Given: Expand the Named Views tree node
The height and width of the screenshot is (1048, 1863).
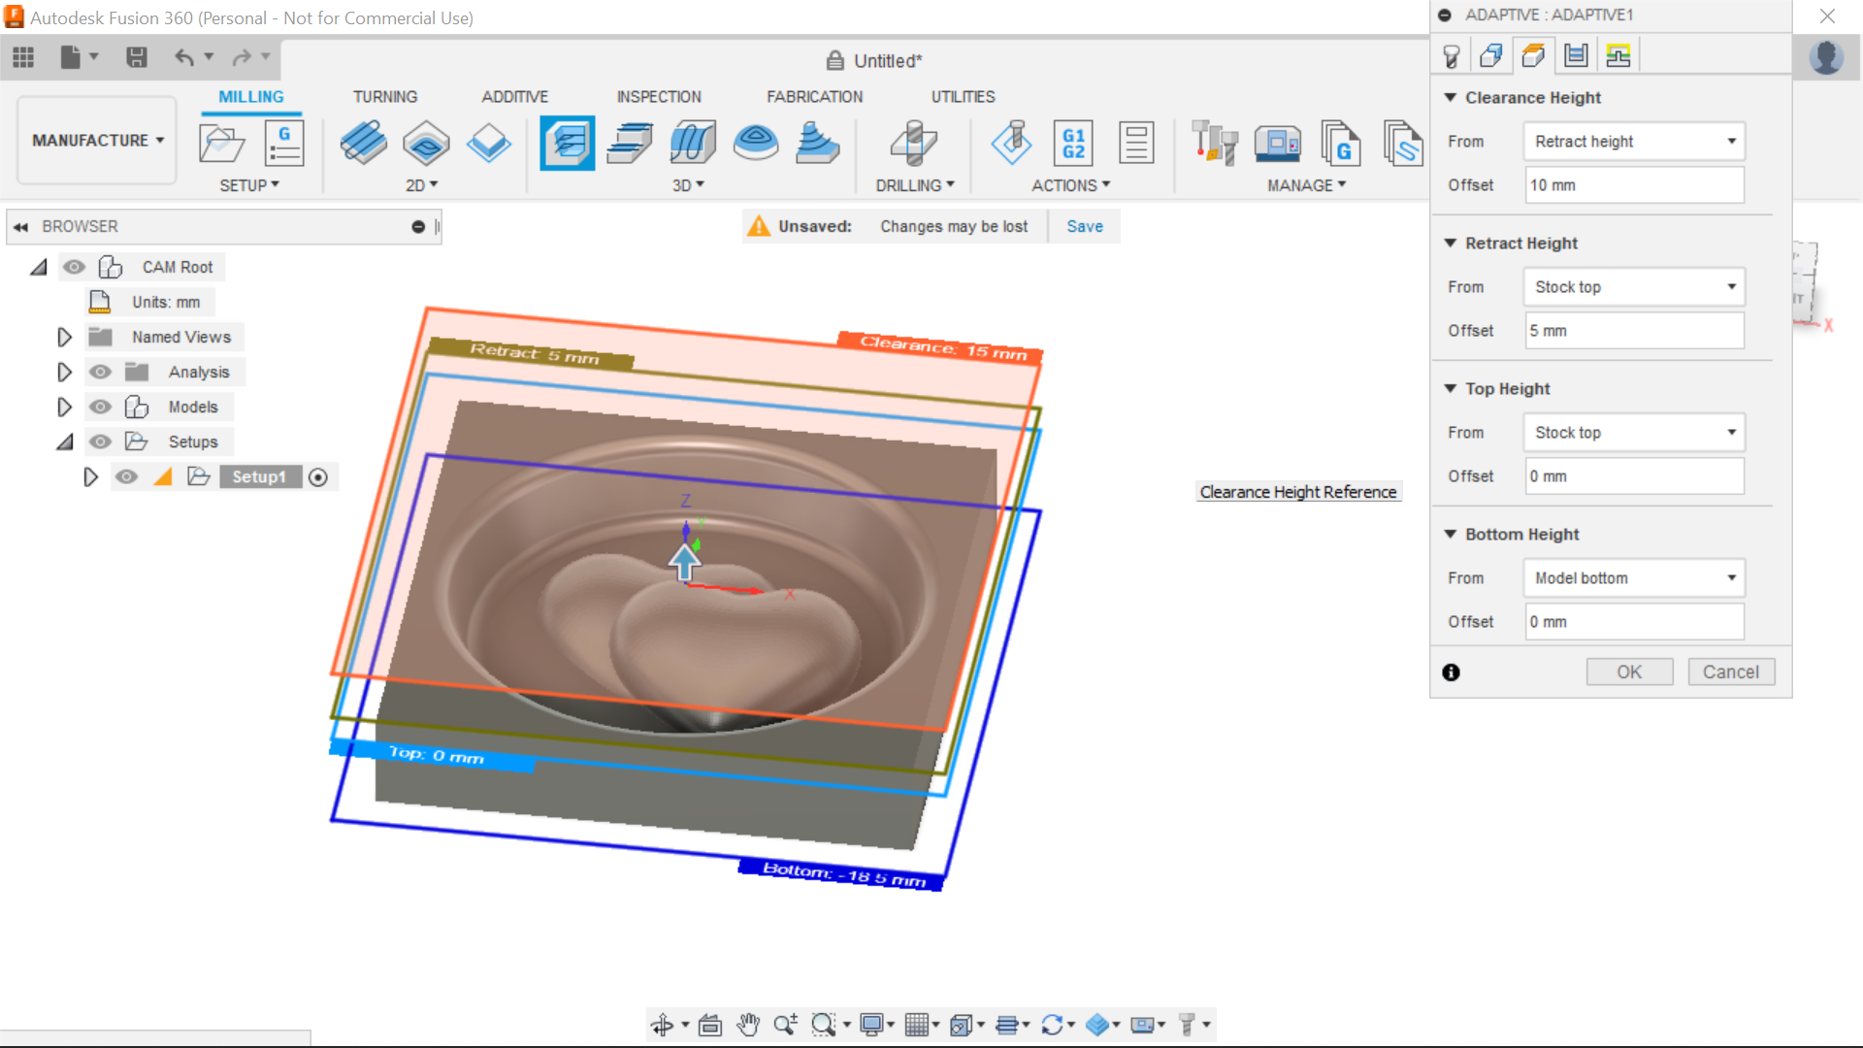Looking at the screenshot, I should click(x=64, y=337).
